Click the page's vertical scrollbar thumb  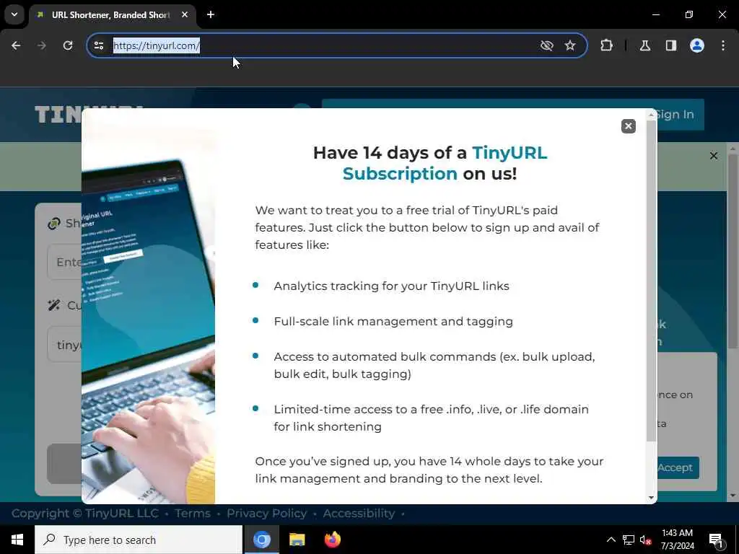click(733, 251)
